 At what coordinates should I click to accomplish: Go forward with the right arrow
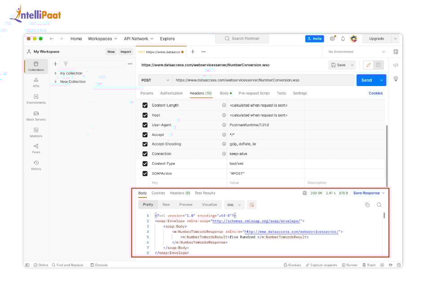coord(61,39)
